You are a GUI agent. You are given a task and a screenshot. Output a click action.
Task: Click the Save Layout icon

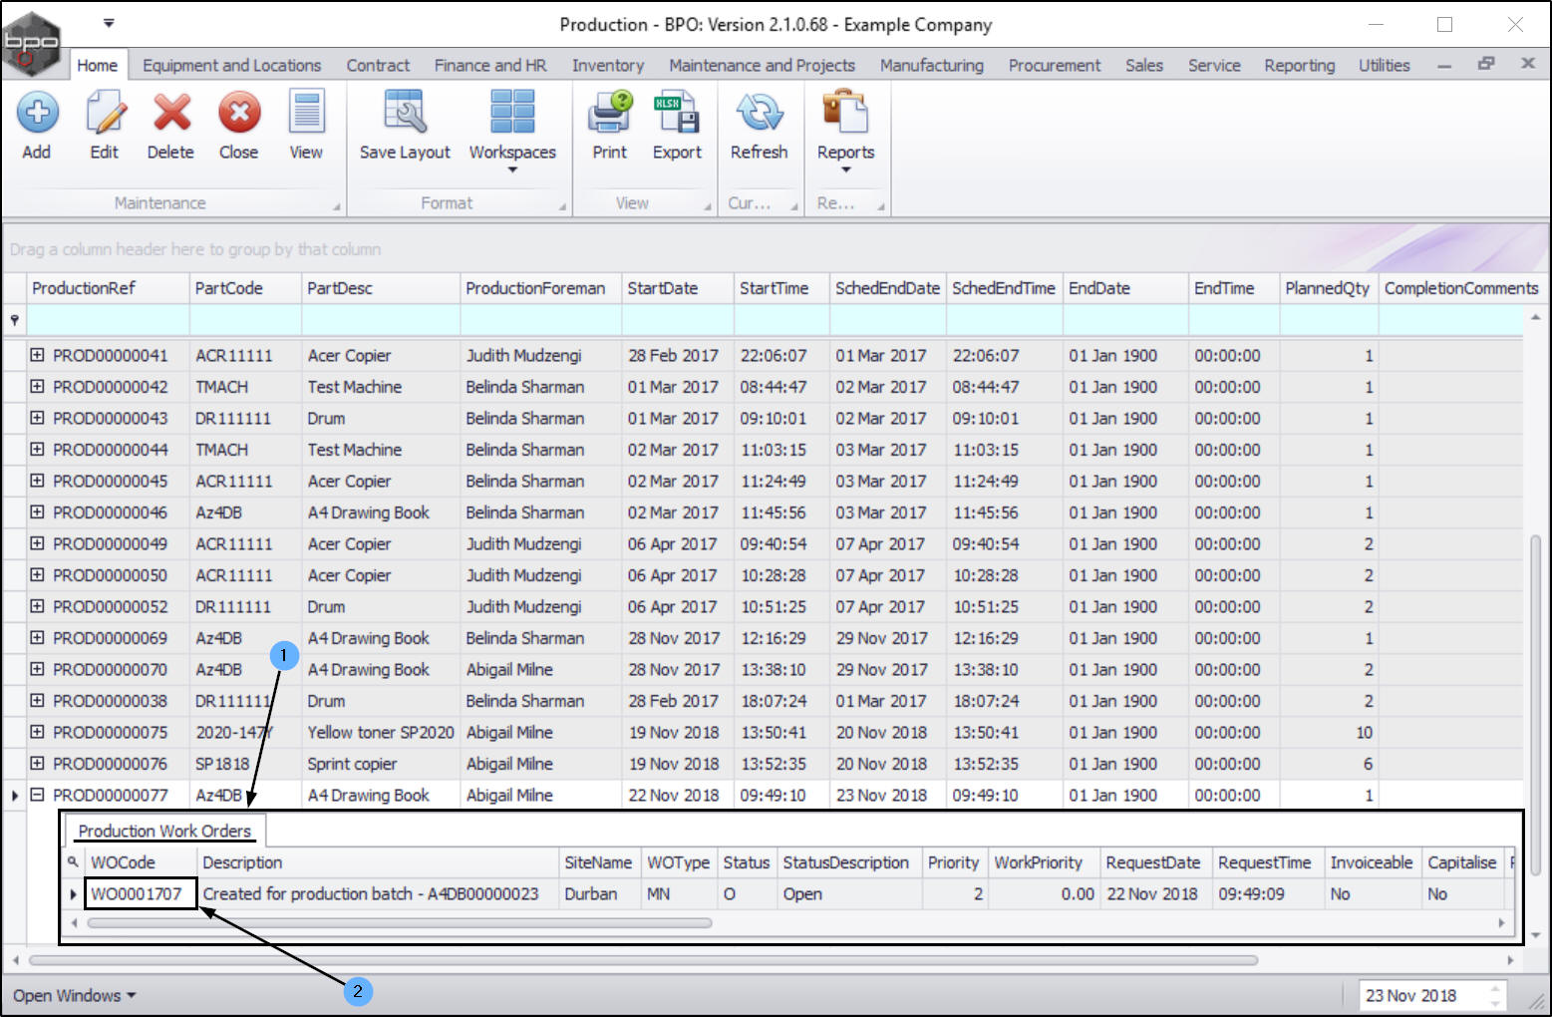point(405,114)
